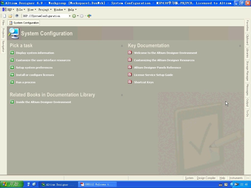251x188 pixels.
Task: Click the DXP logo icon in menu bar
Action: 4,9
